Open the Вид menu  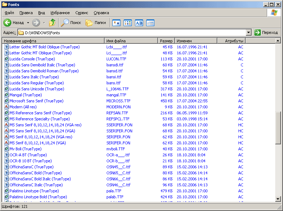click(x=41, y=13)
